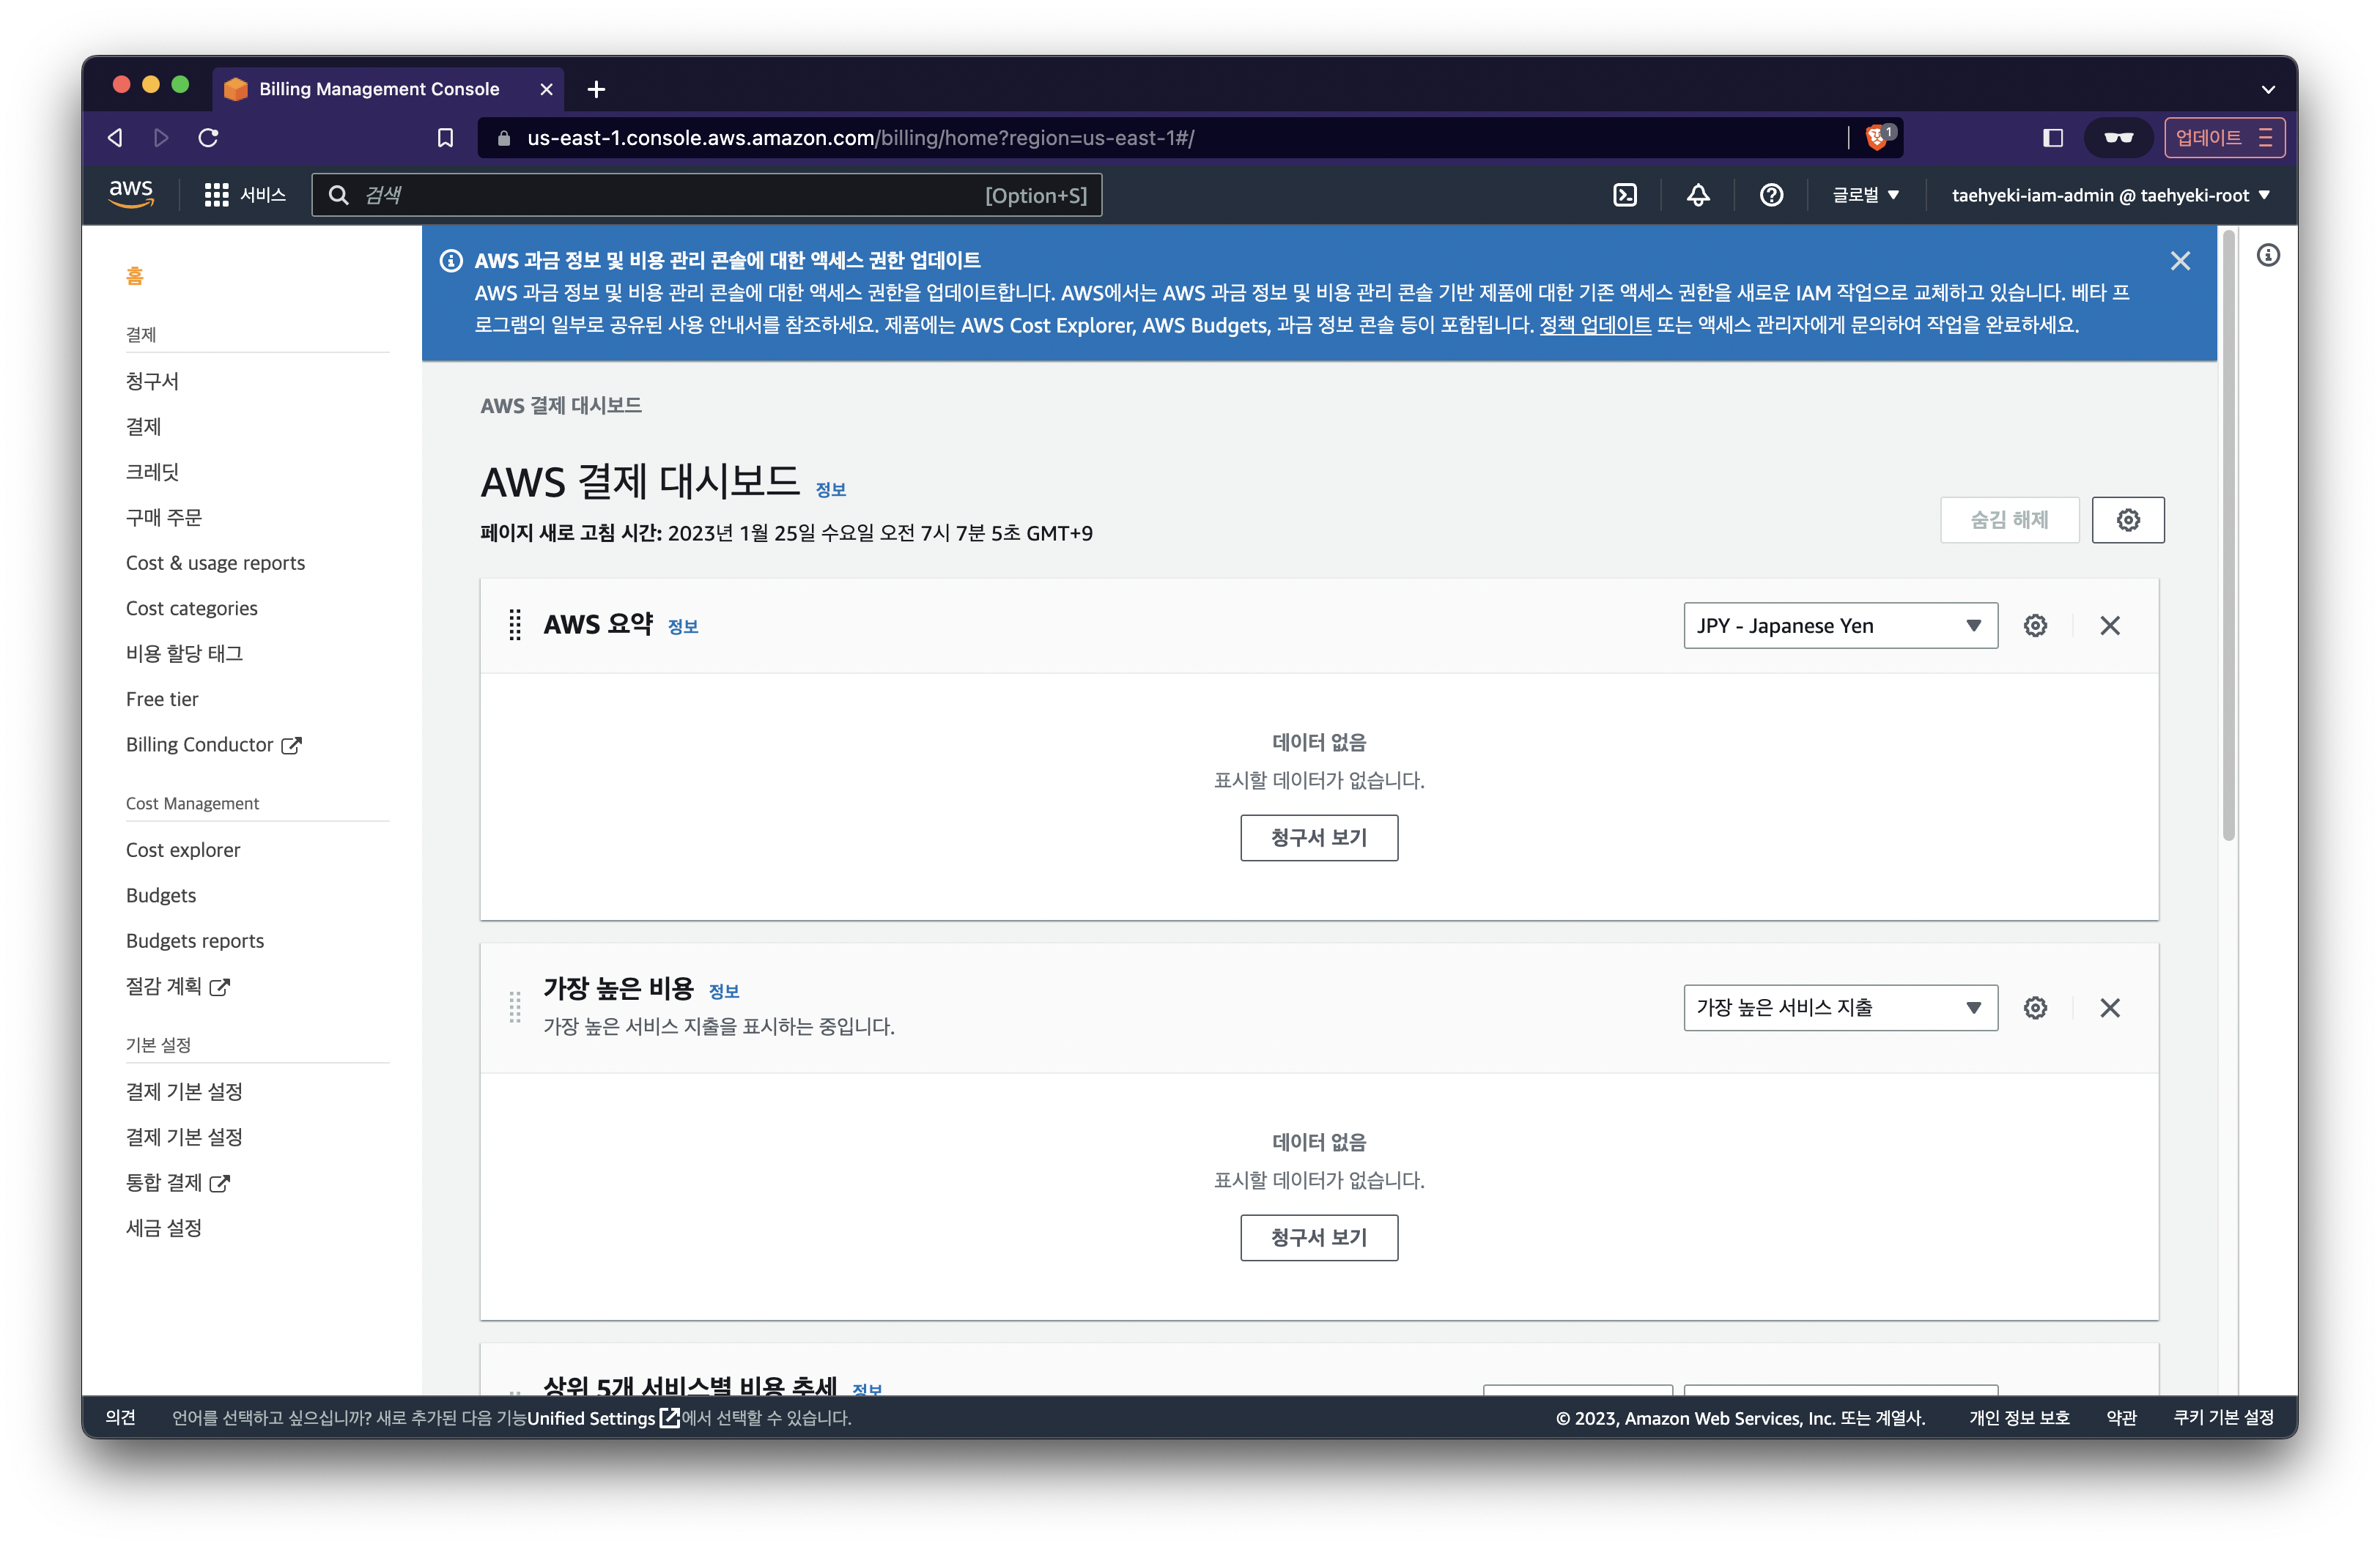2380x1547 pixels.
Task: Click 청구서 보기 in AWS 요약 widget
Action: point(1319,837)
